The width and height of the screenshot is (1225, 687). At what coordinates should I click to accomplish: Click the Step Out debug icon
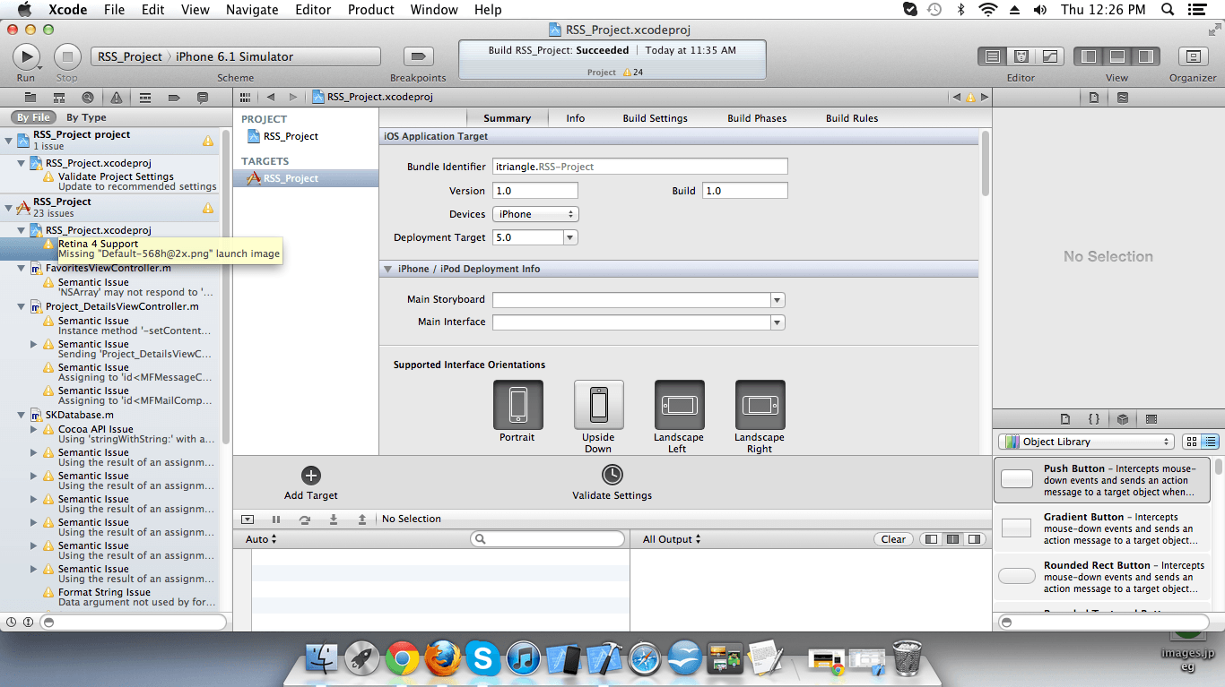pos(362,520)
